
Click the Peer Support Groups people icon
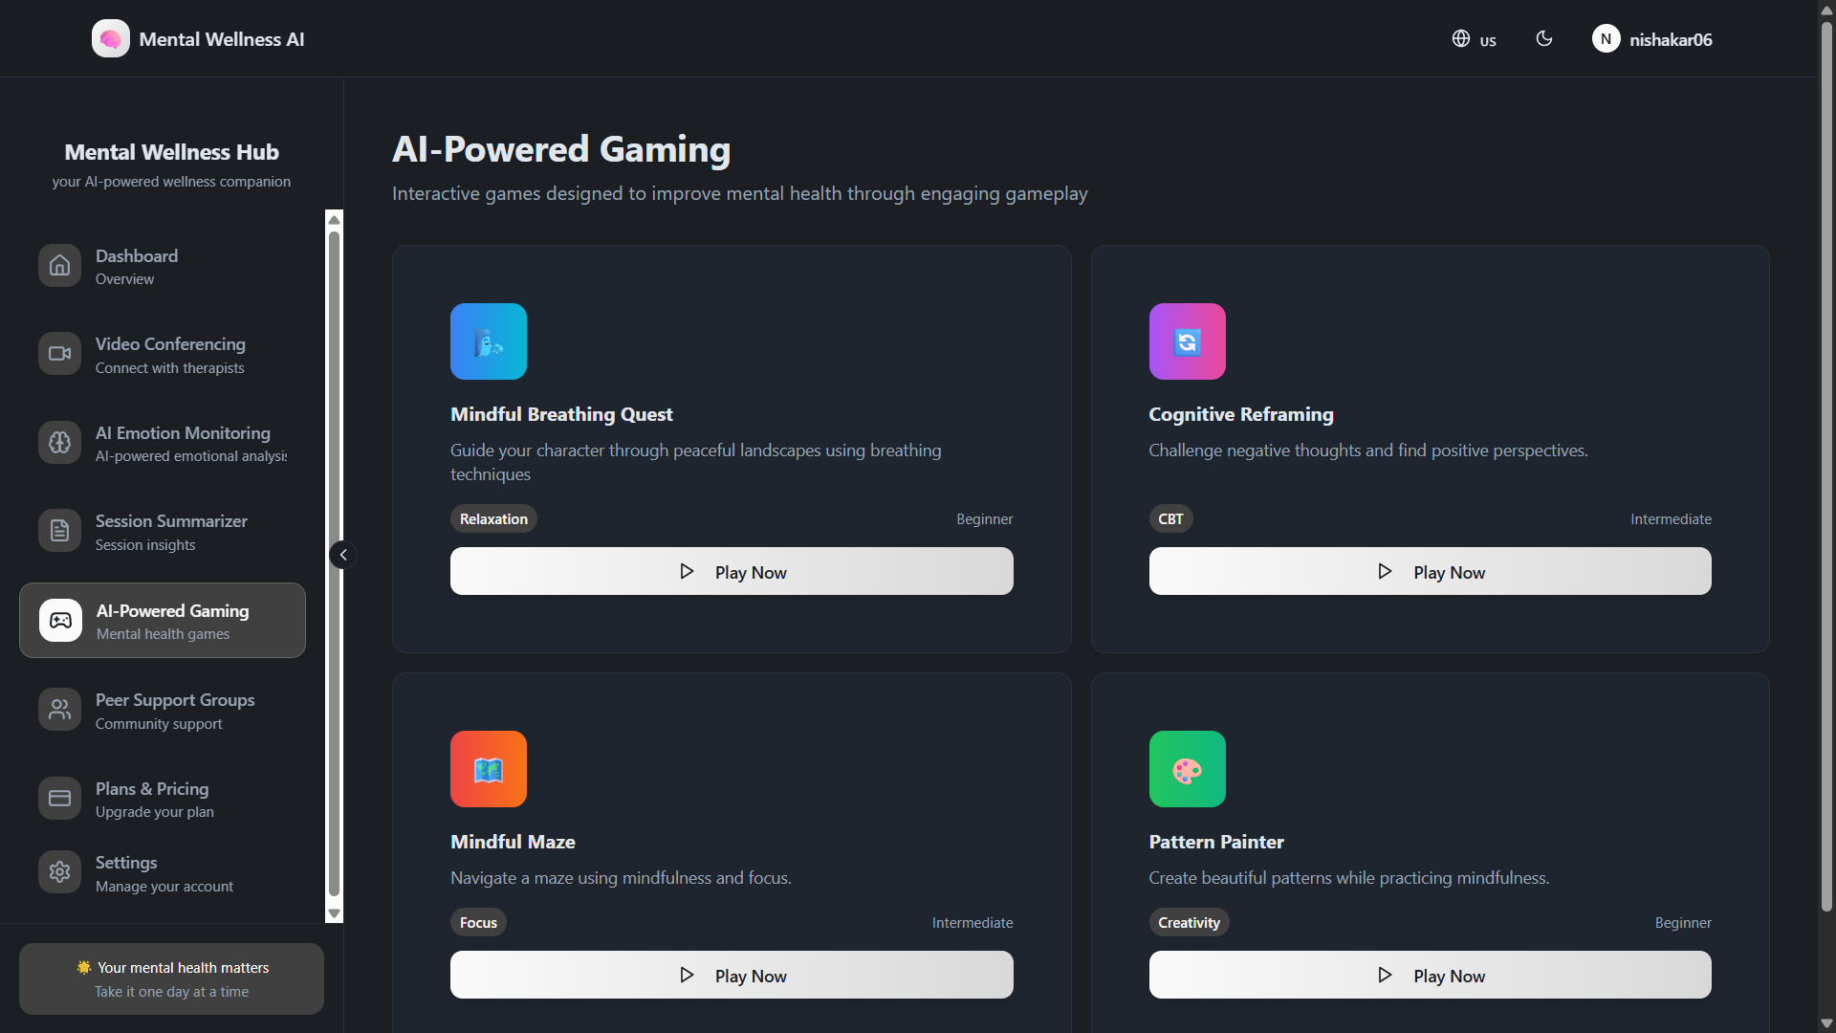pos(59,710)
